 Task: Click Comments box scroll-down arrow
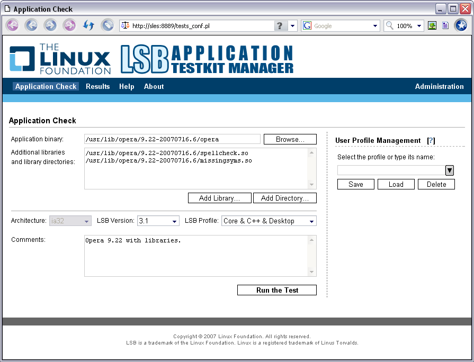[311, 271]
